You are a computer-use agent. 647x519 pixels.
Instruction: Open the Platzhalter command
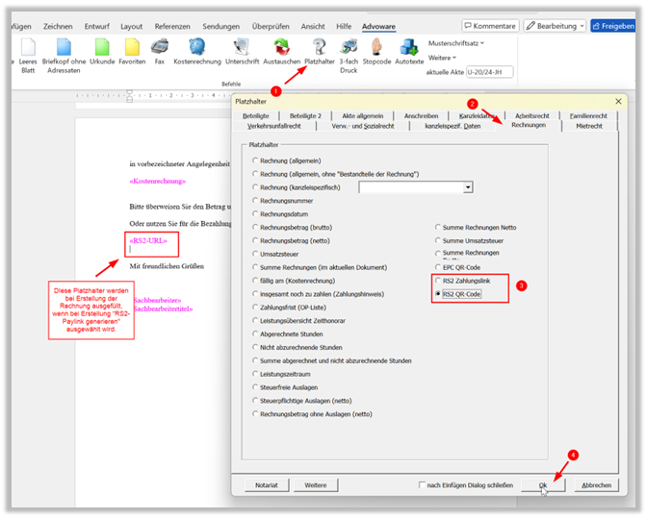pyautogui.click(x=320, y=52)
